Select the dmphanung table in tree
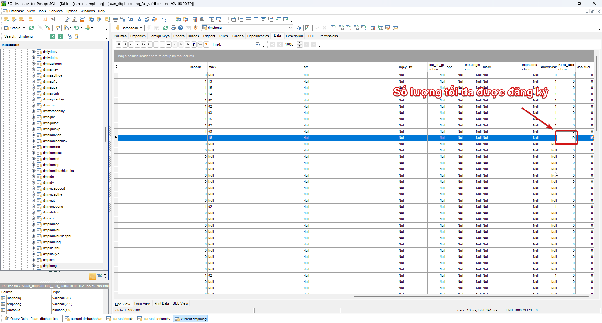602x323 pixels. (x=52, y=242)
